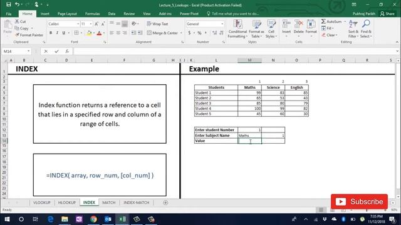Set bottom vertical alignment

(x=125, y=24)
